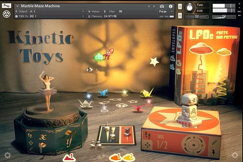Image resolution: width=243 pixels, height=162 pixels.
Task: Toggle the Mute (M) button
Action: [x=180, y=16]
